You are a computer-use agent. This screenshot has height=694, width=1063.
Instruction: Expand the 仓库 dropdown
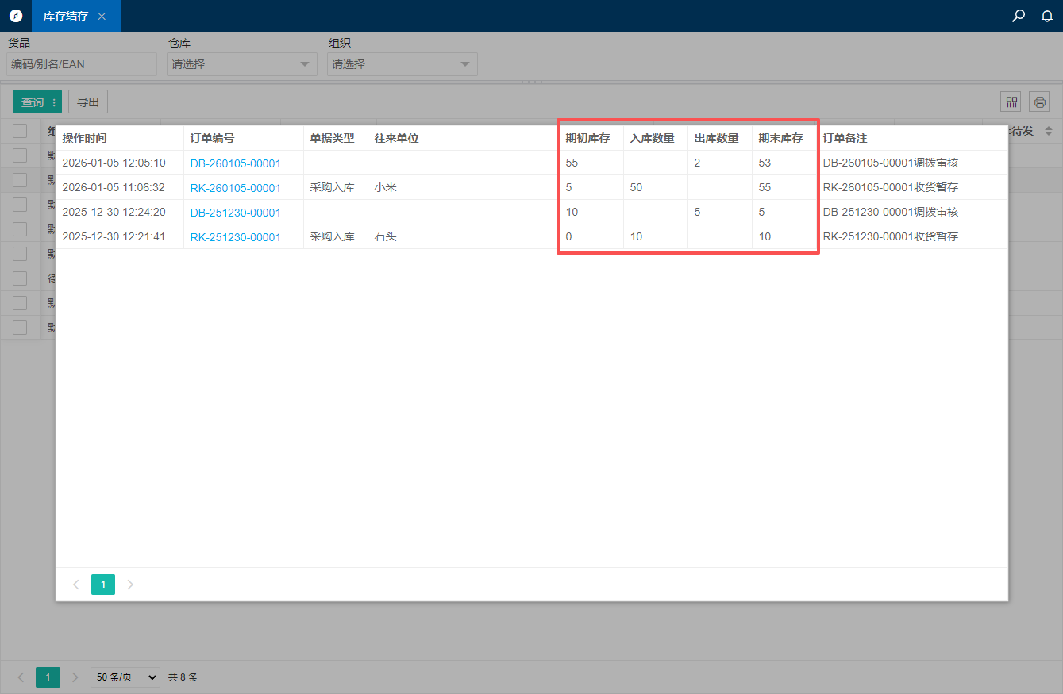pyautogui.click(x=241, y=64)
